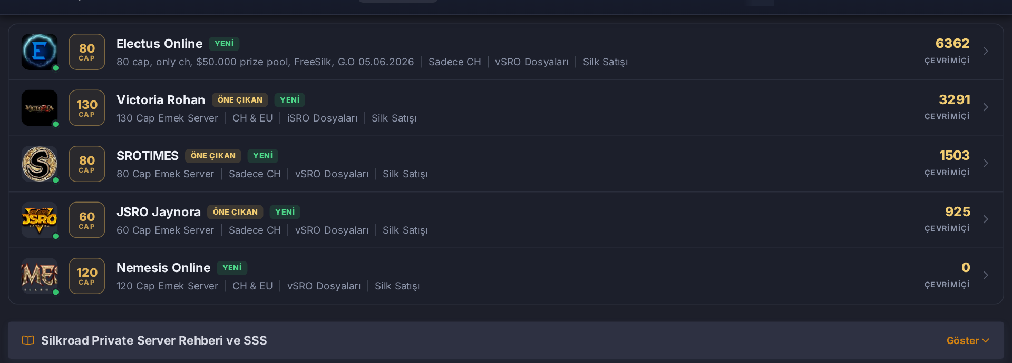Viewport: 1012px width, 363px height.
Task: Expand the guide with Göster
Action: [968, 340]
